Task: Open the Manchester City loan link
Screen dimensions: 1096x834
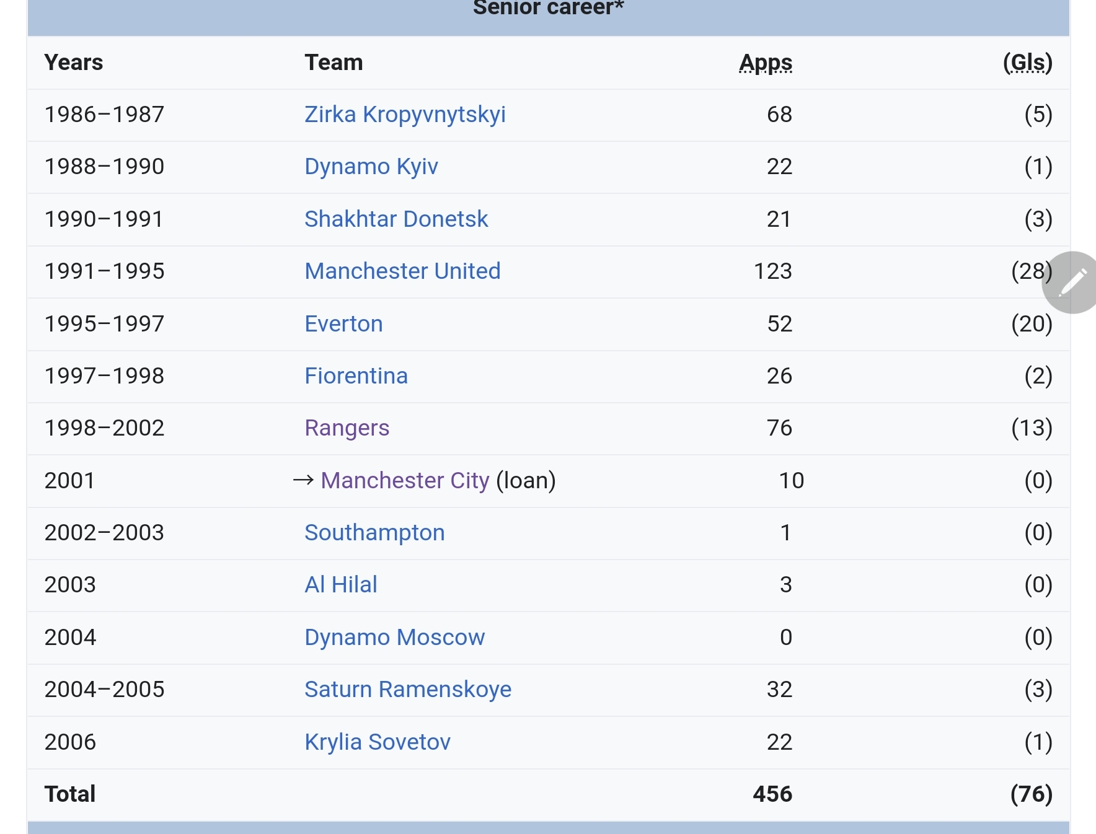Action: [405, 481]
